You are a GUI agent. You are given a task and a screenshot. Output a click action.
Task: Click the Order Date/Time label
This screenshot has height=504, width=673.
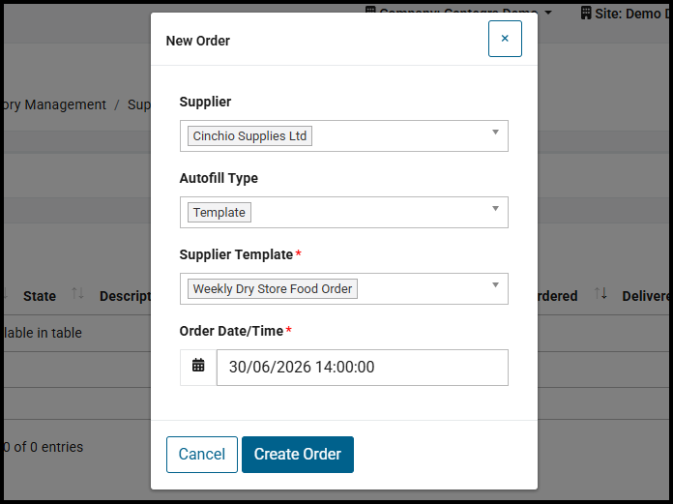coord(231,331)
